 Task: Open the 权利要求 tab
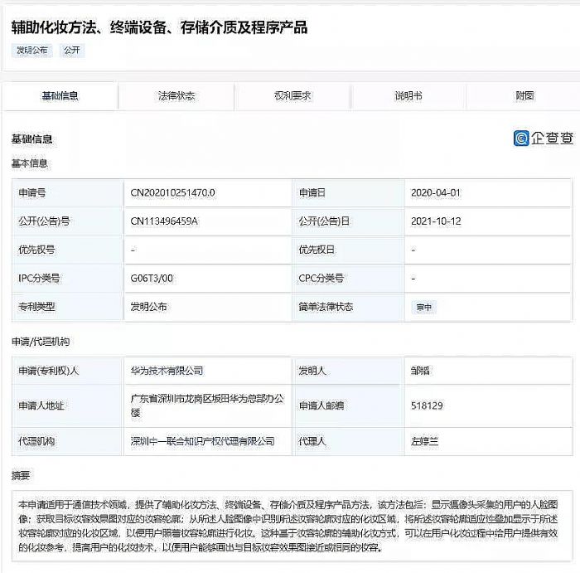292,96
